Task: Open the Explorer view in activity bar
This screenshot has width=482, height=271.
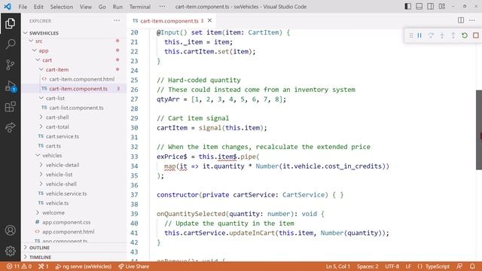Action: click(x=10, y=23)
